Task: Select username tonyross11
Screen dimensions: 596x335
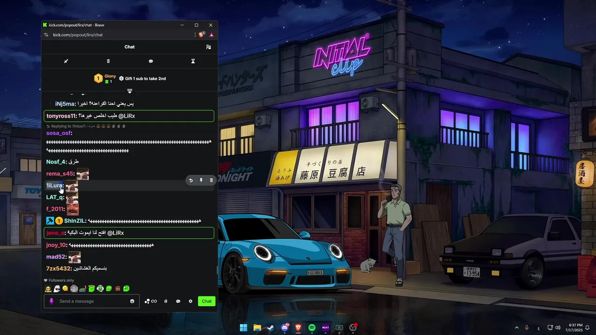Action: click(x=61, y=116)
